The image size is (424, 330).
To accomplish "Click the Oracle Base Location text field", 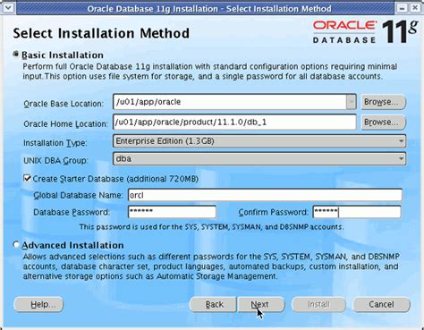I will pos(230,102).
